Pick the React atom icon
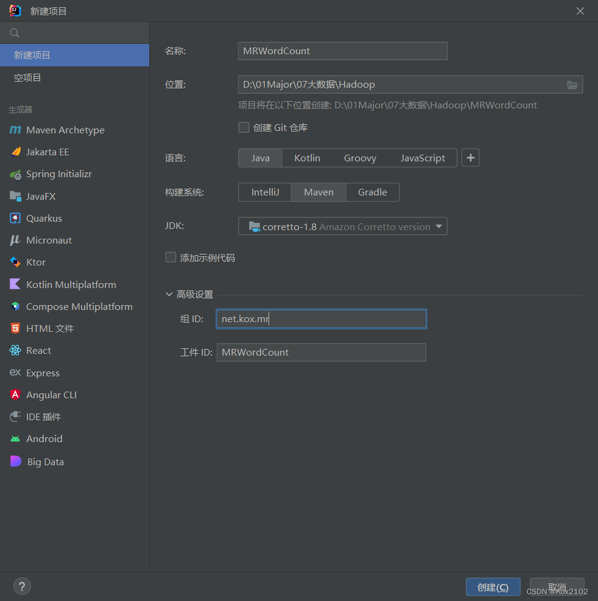The height and width of the screenshot is (601, 598). [x=15, y=350]
